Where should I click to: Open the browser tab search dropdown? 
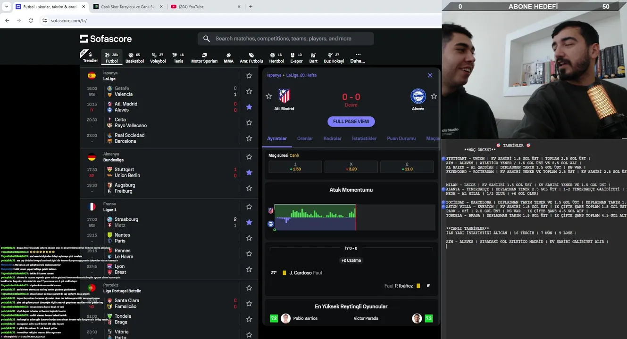[x=6, y=7]
